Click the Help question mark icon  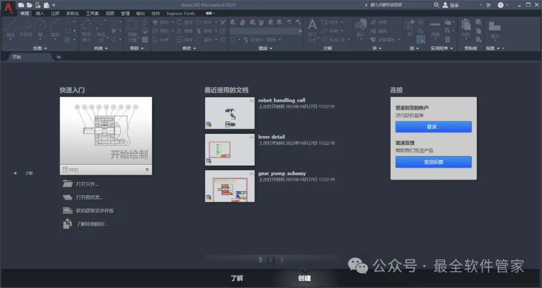pos(500,5)
